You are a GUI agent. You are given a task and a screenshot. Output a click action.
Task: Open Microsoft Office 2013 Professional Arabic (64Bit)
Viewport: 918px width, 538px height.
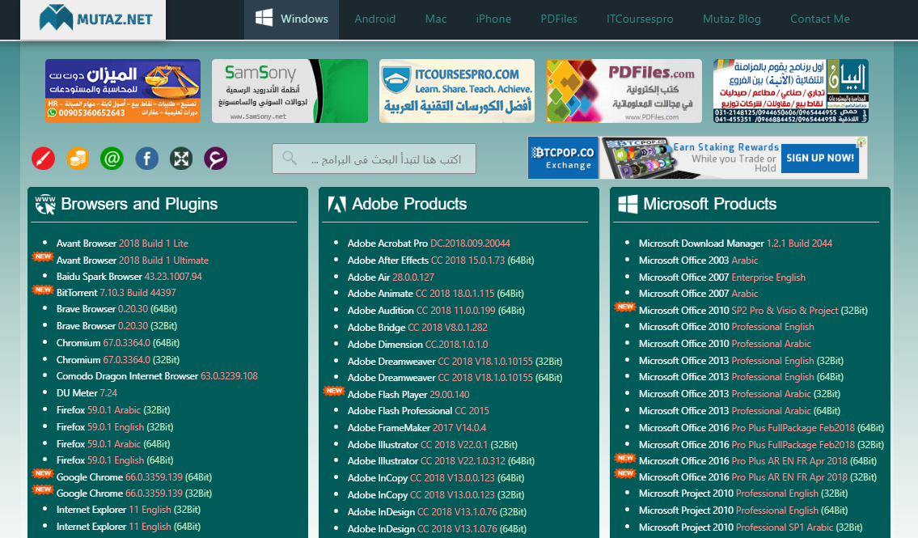click(739, 411)
